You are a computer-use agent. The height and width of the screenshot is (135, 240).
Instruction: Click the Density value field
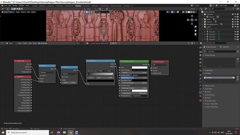(x=134, y=73)
